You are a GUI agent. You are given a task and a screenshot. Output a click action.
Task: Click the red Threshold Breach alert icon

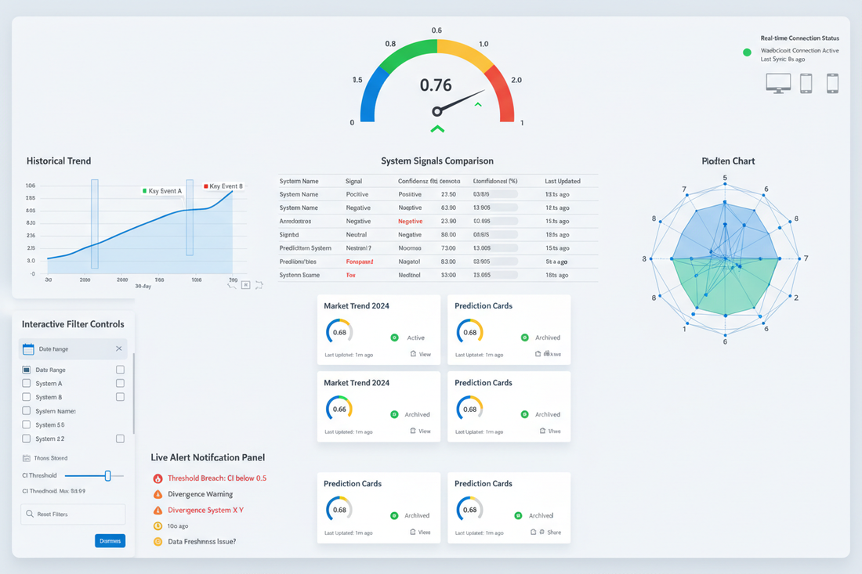(x=158, y=478)
